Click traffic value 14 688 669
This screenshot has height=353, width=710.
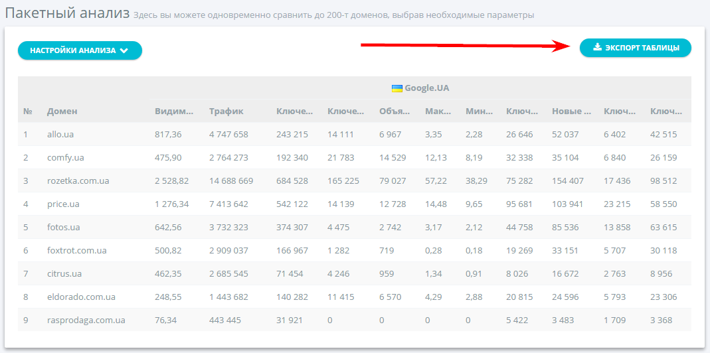point(231,181)
